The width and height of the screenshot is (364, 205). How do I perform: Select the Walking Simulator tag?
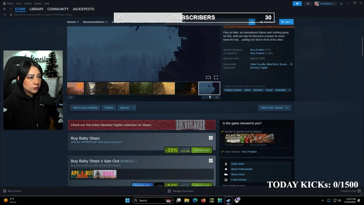(x=233, y=90)
